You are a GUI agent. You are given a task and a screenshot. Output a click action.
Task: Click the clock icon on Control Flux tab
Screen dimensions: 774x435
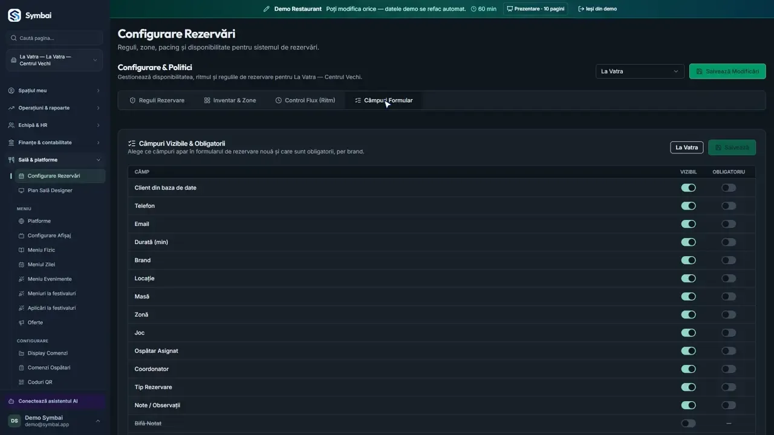pyautogui.click(x=278, y=100)
